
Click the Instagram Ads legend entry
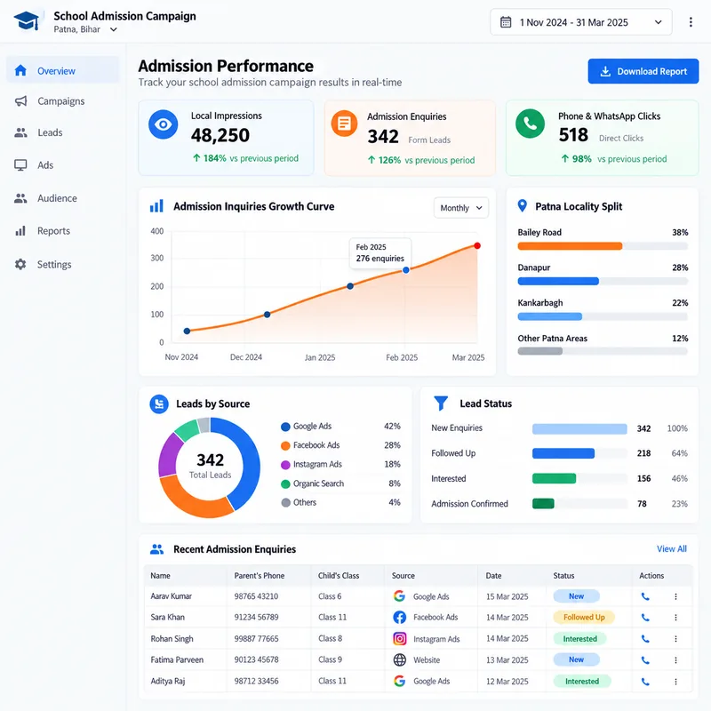coord(340,464)
